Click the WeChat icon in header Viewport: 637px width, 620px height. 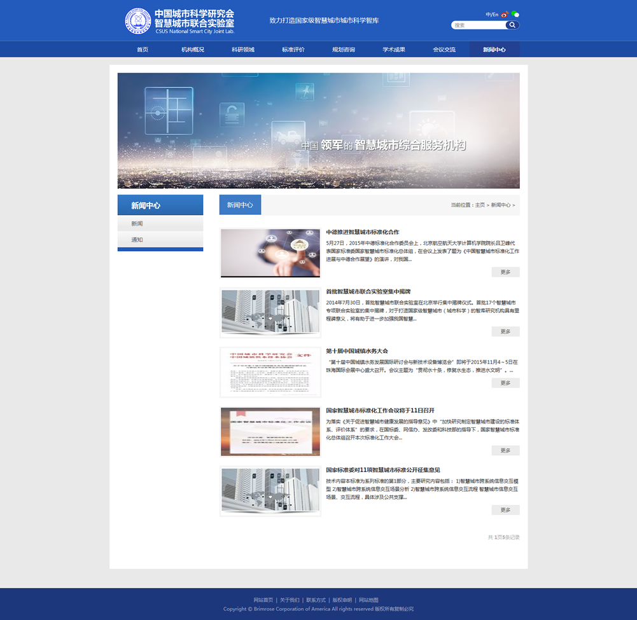(x=515, y=15)
